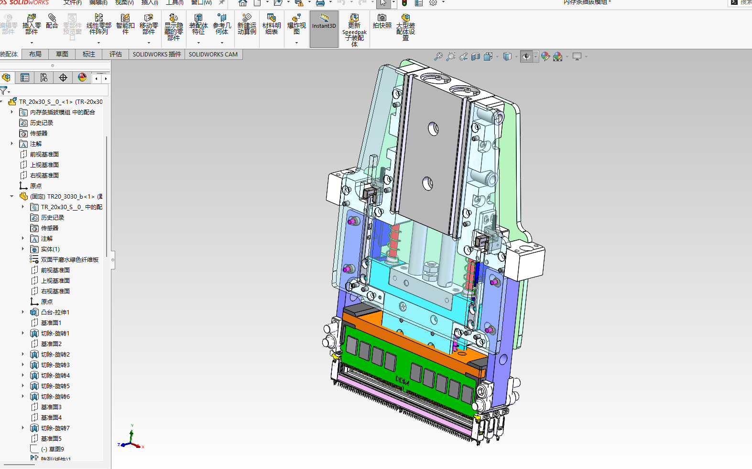Switch to the ConfigurationManager tab

click(x=44, y=78)
